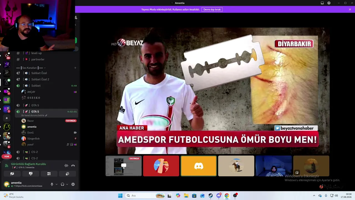
Task: Toggle noise suppression waveform icon
Action: tap(66, 166)
